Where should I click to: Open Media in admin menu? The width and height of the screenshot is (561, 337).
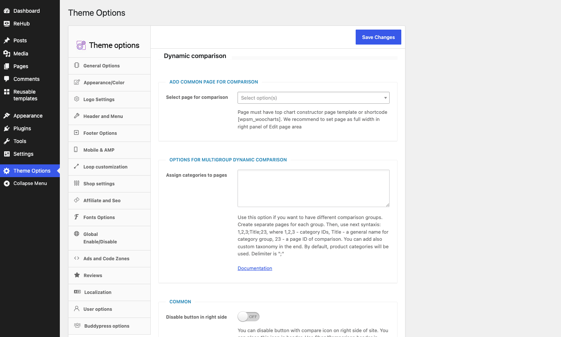pos(30,54)
